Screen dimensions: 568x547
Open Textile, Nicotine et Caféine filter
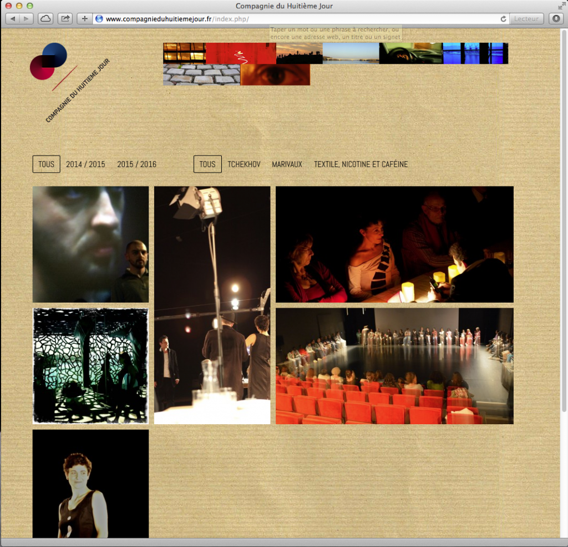pos(361,164)
